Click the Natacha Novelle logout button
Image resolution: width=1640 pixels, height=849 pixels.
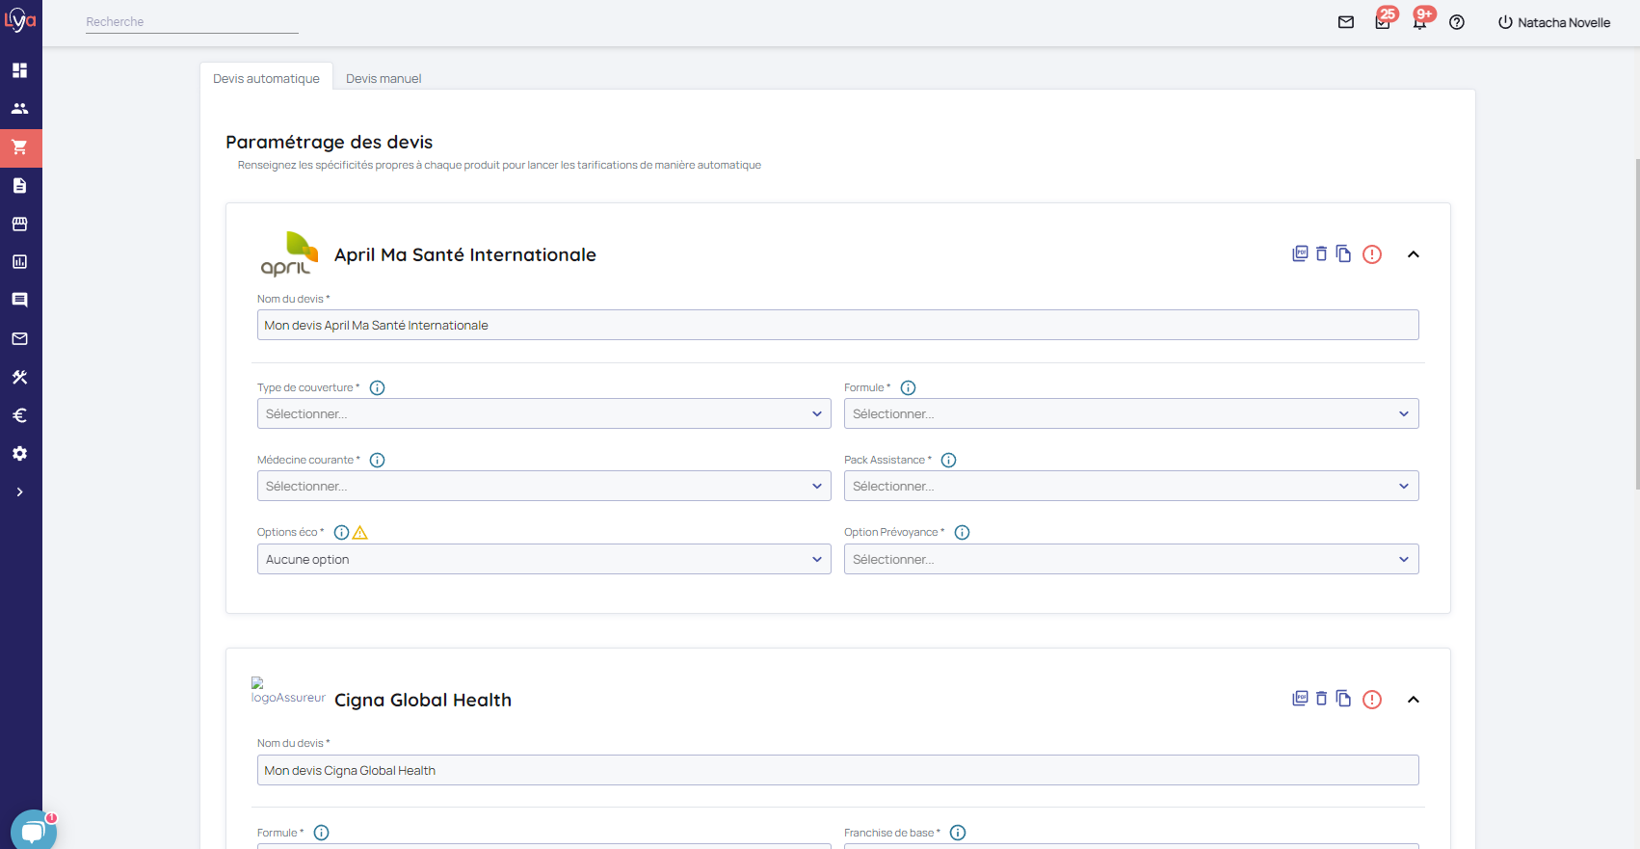[x=1553, y=22]
